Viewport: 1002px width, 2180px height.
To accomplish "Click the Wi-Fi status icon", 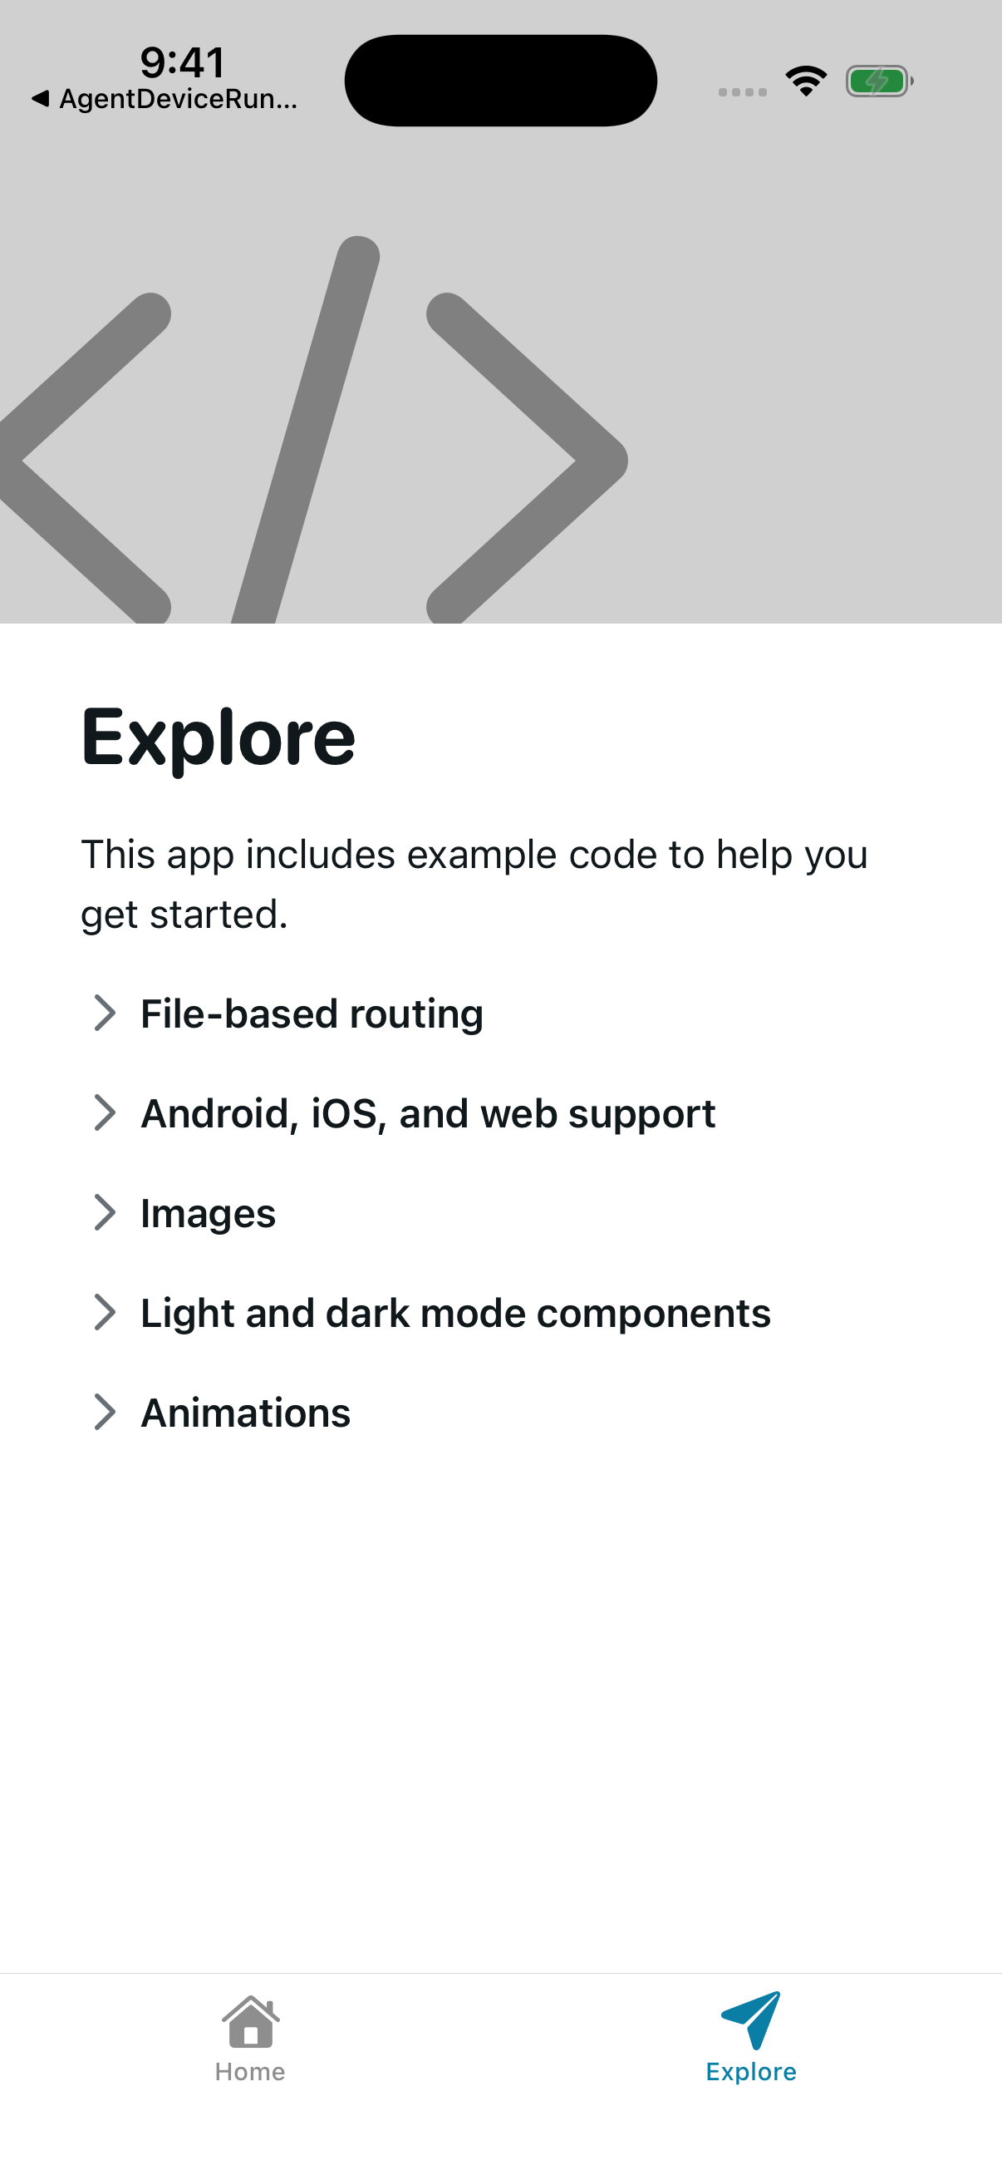I will [x=806, y=81].
